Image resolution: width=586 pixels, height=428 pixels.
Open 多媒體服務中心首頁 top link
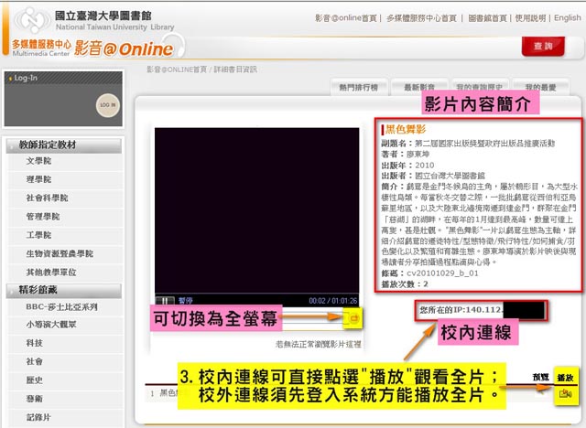tap(421, 18)
